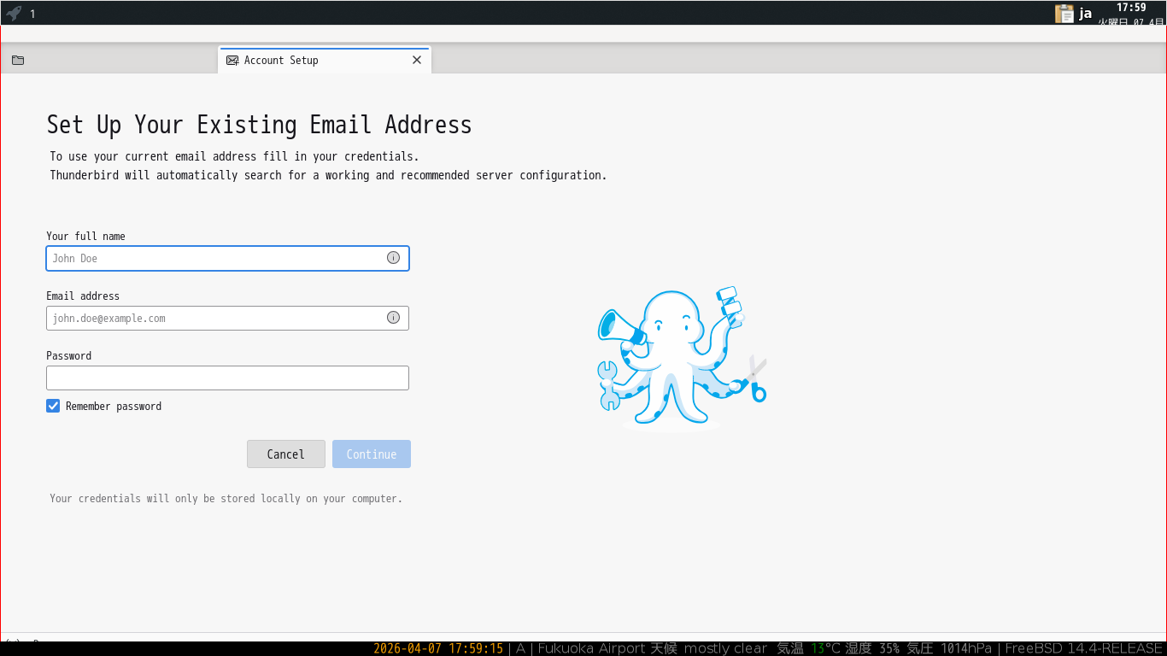This screenshot has width=1167, height=656.
Task: Click the "1014hPa" pressure reading in status bar
Action: (x=966, y=648)
